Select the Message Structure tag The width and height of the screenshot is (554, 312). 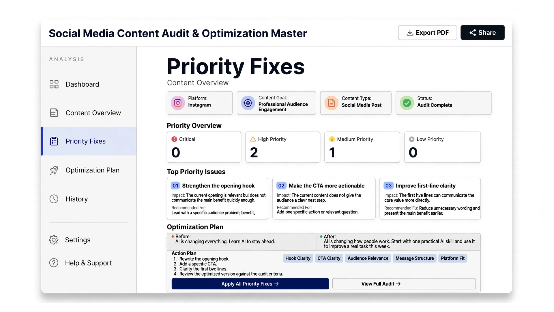coord(415,258)
